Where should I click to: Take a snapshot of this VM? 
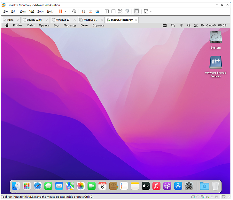tap(83, 11)
